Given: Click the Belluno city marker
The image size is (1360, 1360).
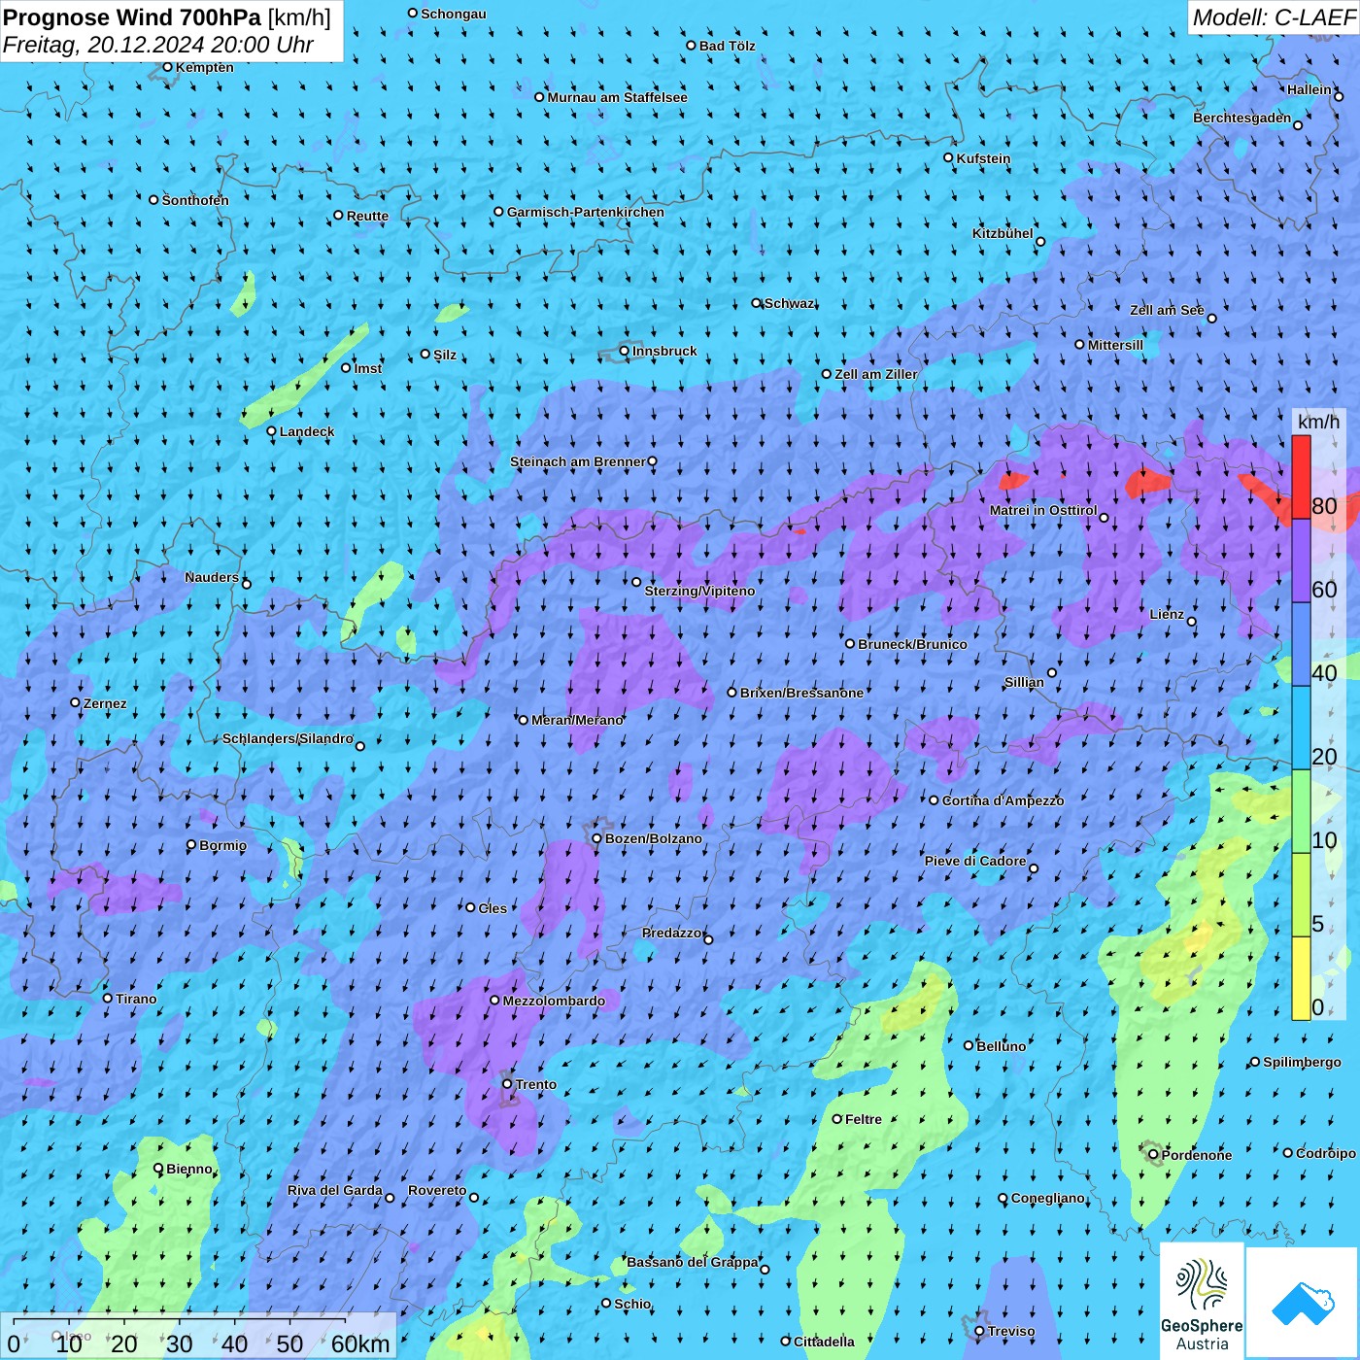Looking at the screenshot, I should (x=969, y=1045).
